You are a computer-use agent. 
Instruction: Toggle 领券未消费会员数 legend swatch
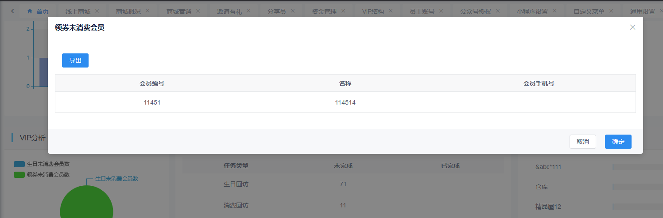click(x=19, y=175)
